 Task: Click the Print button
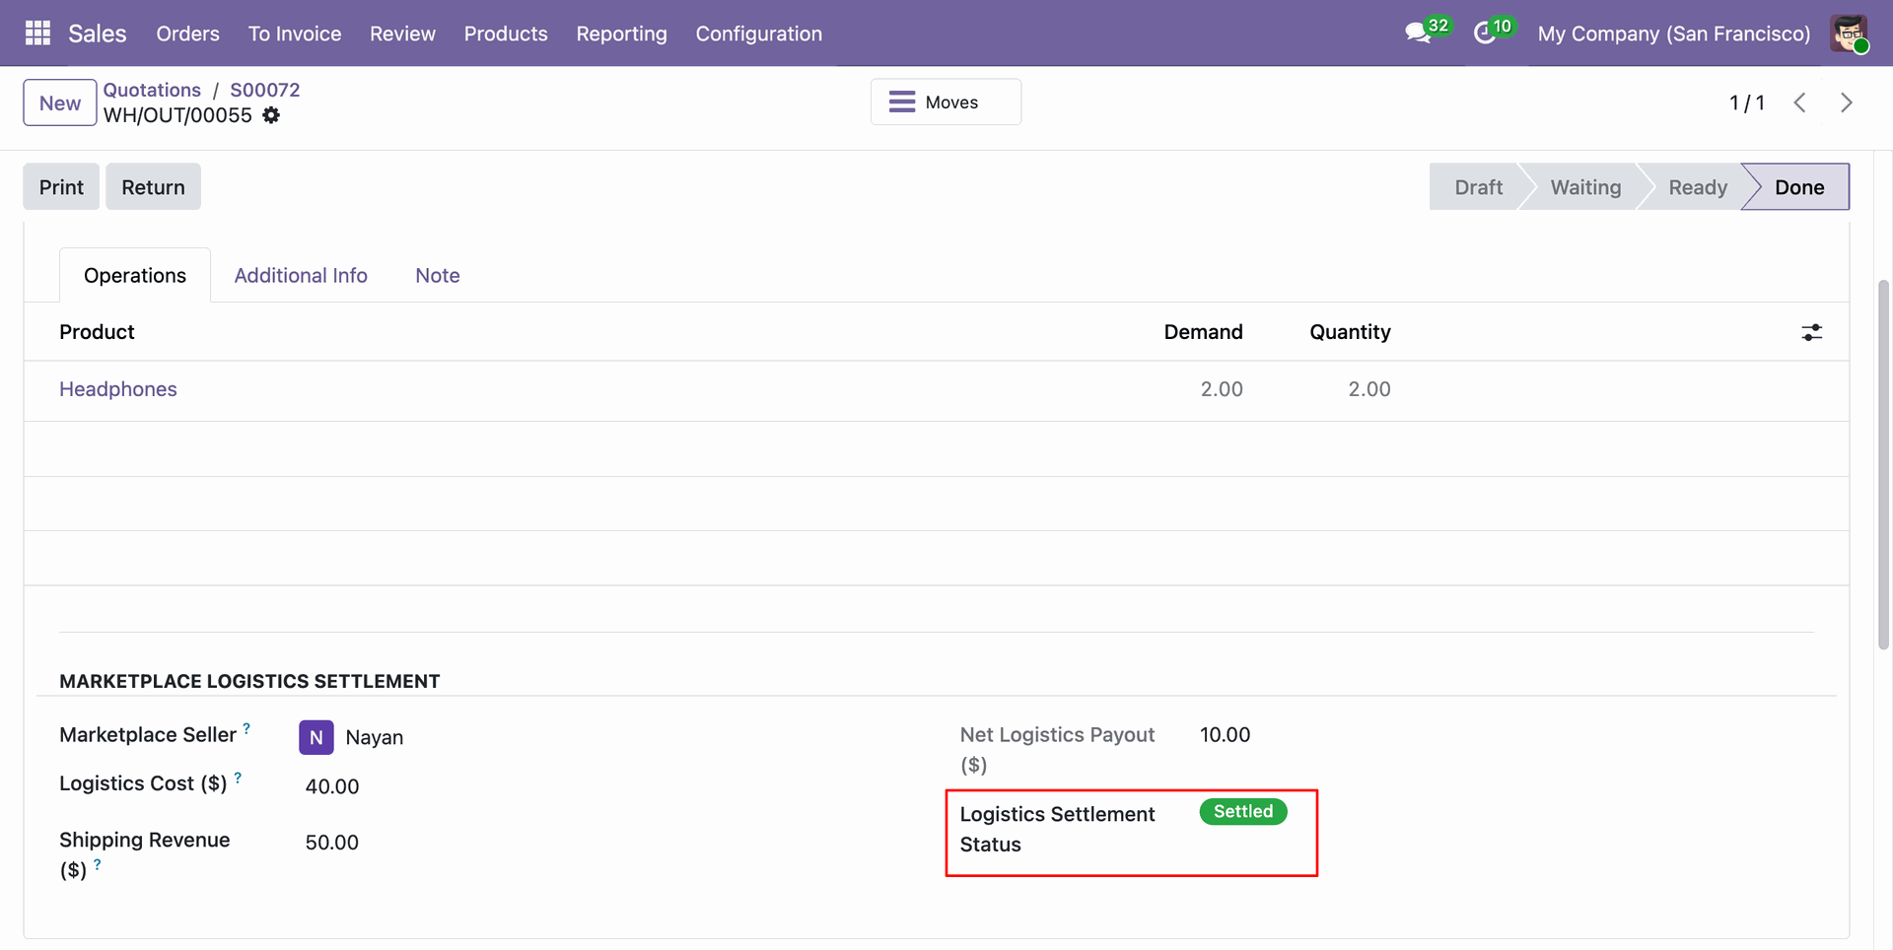click(61, 186)
